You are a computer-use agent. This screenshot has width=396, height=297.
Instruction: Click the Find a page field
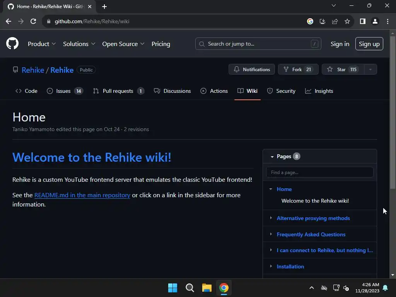[x=320, y=172]
